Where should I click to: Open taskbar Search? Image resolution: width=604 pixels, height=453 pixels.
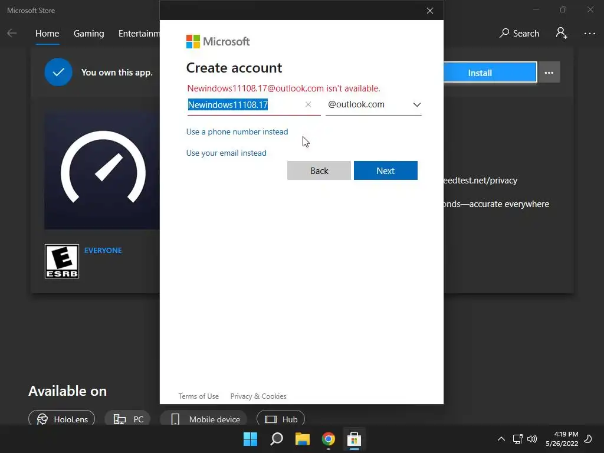(x=277, y=439)
